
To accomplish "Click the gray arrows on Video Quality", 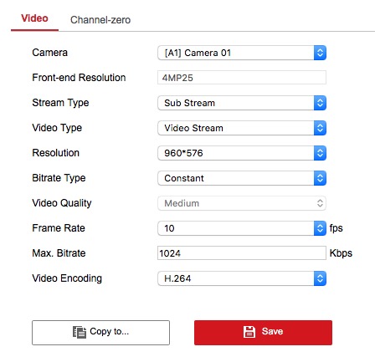I will pos(320,203).
